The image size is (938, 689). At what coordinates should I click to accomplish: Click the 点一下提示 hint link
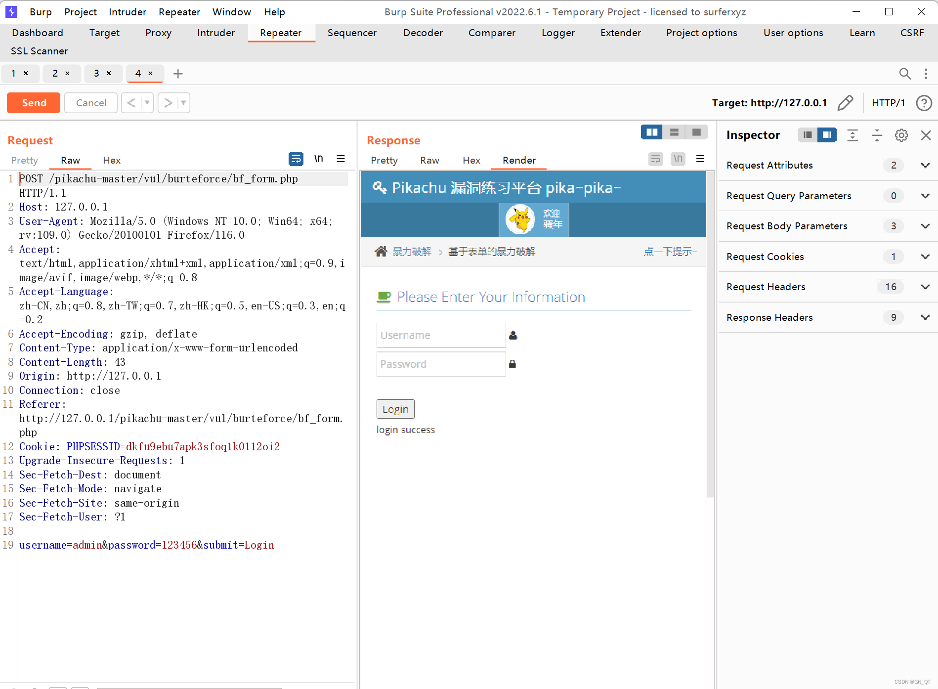(x=670, y=252)
